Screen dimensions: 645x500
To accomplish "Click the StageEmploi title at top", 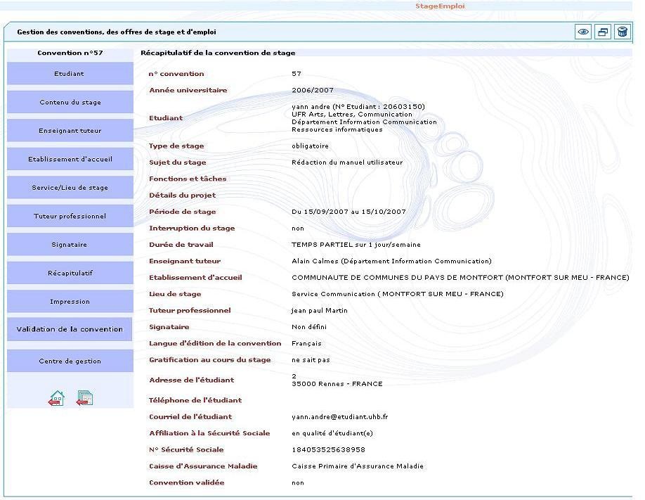I will 440,6.
